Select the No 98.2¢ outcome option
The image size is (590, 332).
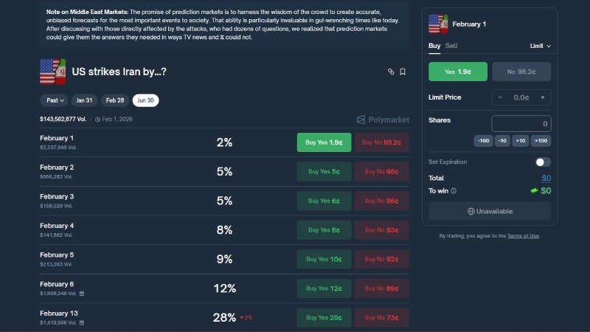click(521, 72)
